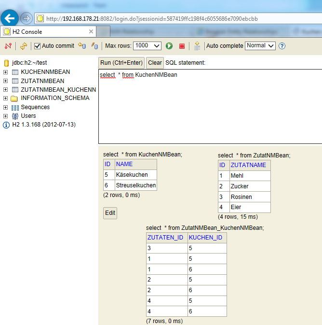Screen dimensions: 322x325
Task: Click the (7 rows, 0 ms) status text
Action: [164, 321]
